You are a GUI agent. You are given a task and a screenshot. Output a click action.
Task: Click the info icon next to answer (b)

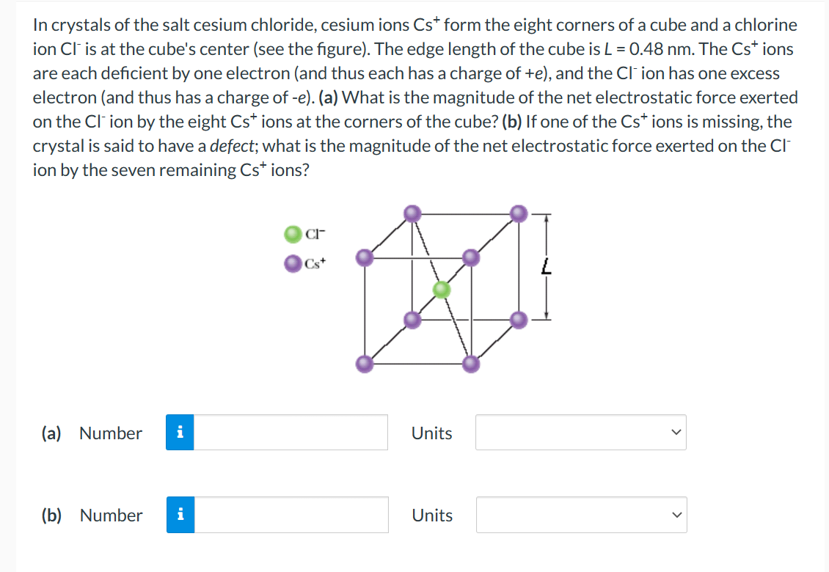180,515
